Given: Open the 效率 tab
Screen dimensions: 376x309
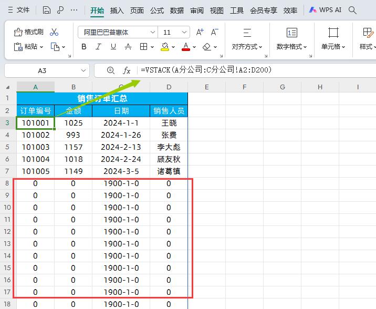Looking at the screenshot, I should [290, 11].
